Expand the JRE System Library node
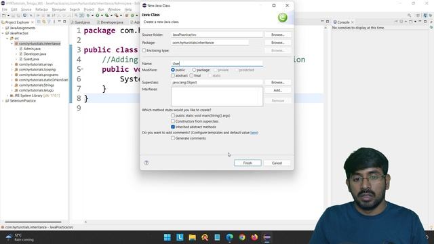This screenshot has height=244, width=434. click(x=7, y=96)
